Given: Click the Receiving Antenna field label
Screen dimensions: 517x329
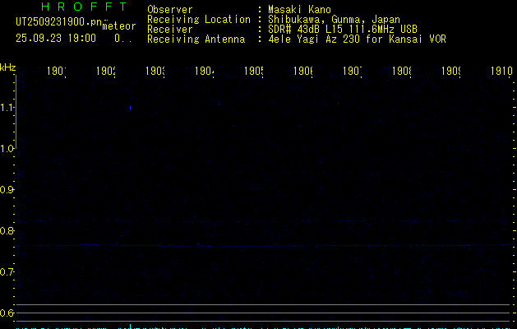Looking at the screenshot, I should pos(196,39).
